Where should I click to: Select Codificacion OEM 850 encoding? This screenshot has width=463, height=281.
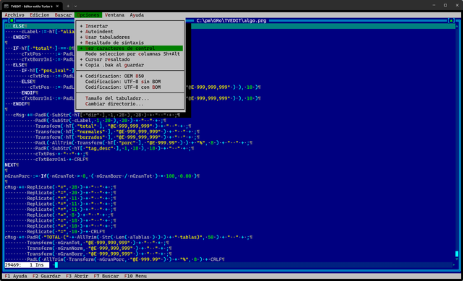(x=130, y=76)
